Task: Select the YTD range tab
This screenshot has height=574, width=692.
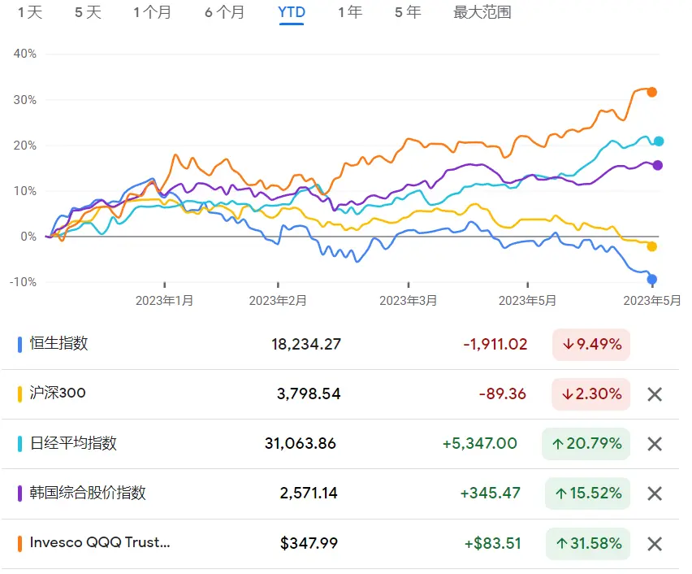Action: pos(292,12)
